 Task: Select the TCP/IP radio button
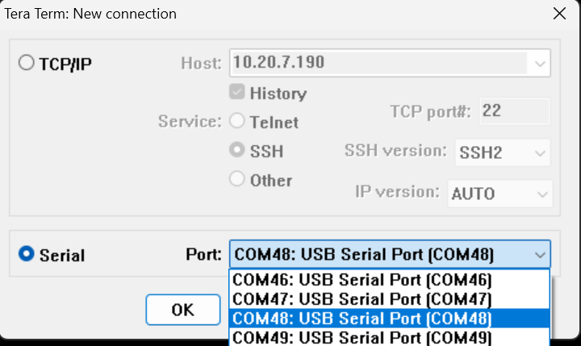[27, 64]
